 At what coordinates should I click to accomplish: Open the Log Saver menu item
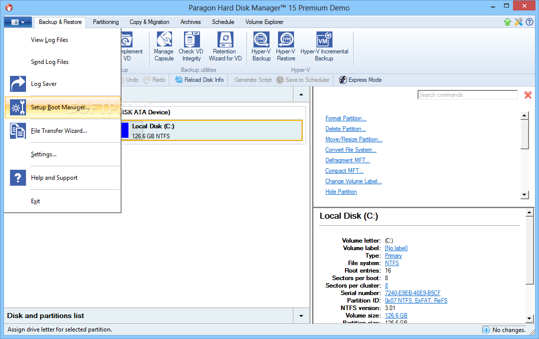[x=62, y=84]
